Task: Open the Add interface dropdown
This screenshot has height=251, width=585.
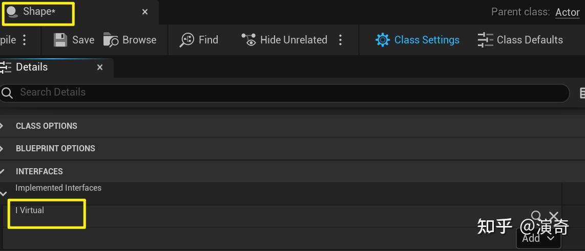Action: 538,238
